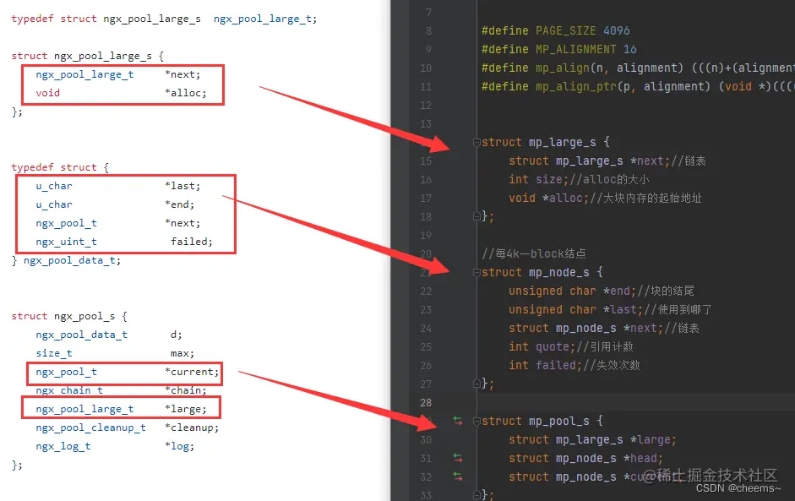Click 'ngx_pool_t *current;' line

128,373
